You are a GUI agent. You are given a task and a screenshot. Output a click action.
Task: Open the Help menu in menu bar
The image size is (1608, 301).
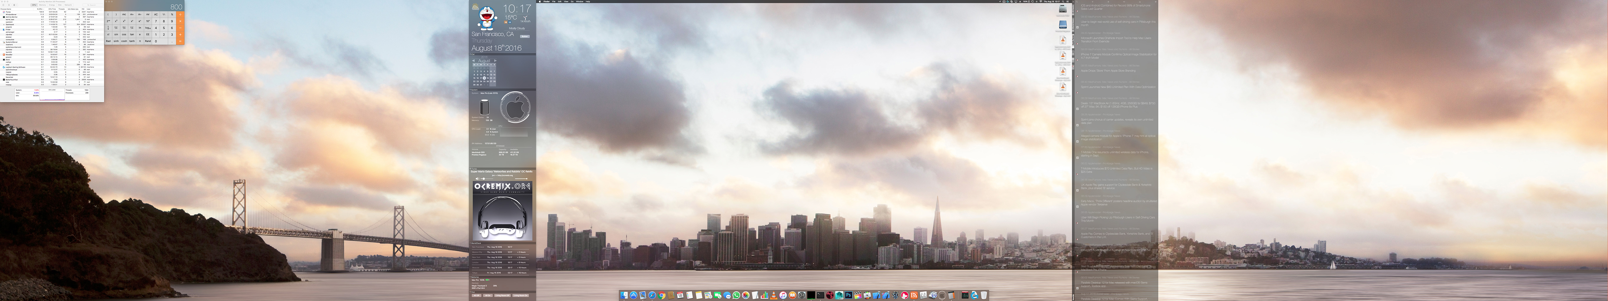click(588, 2)
